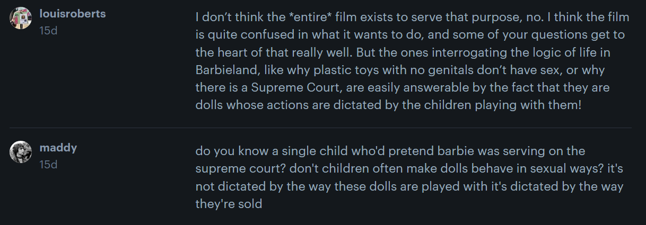646x225 pixels.
Task: Open maddy's profile avatar
Action: [x=21, y=152]
